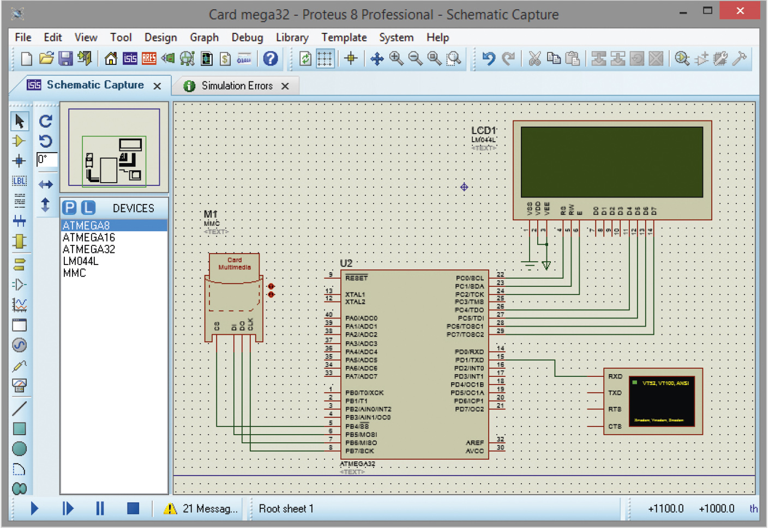Viewport: 769px width, 529px height.
Task: Close the Simulation Errors tab
Action: [x=285, y=86]
